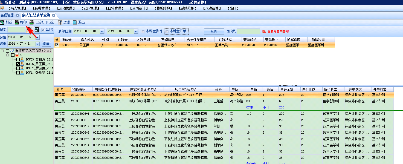Check the ICU11_张功福 patient checkbox
Viewport: 403px width, 164px height.
pyautogui.click(x=18, y=73)
